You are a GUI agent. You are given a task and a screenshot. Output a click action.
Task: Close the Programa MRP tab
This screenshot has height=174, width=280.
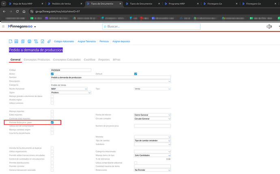tap(198, 4)
